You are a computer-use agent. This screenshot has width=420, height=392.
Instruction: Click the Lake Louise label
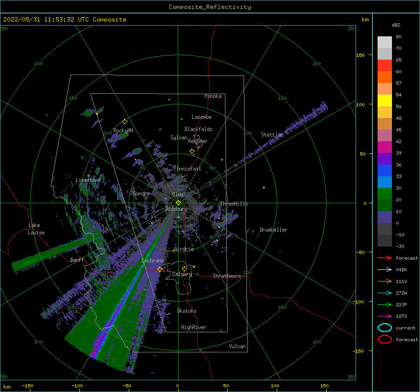(36, 229)
